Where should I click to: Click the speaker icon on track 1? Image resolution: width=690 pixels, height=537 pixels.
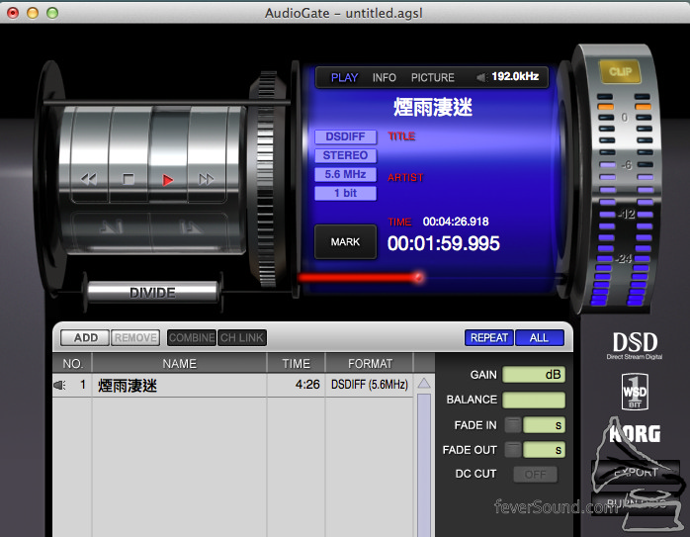tap(59, 385)
